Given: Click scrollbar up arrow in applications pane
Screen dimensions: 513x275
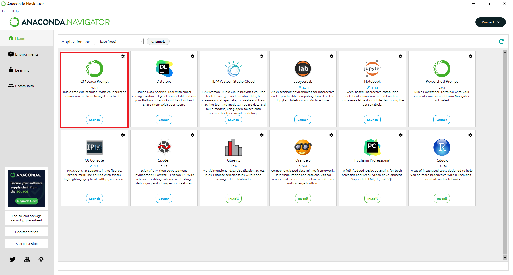Looking at the screenshot, I should (x=505, y=52).
